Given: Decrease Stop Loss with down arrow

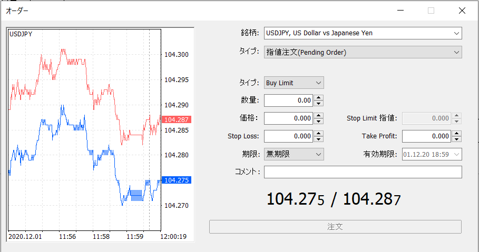Looking at the screenshot, I should click(x=318, y=139).
